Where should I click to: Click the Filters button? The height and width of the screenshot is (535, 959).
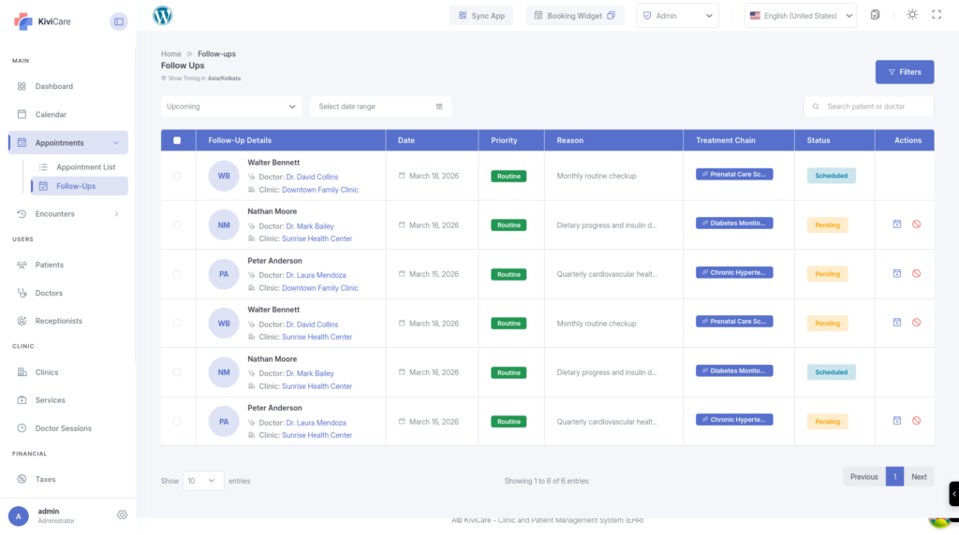pyautogui.click(x=904, y=72)
